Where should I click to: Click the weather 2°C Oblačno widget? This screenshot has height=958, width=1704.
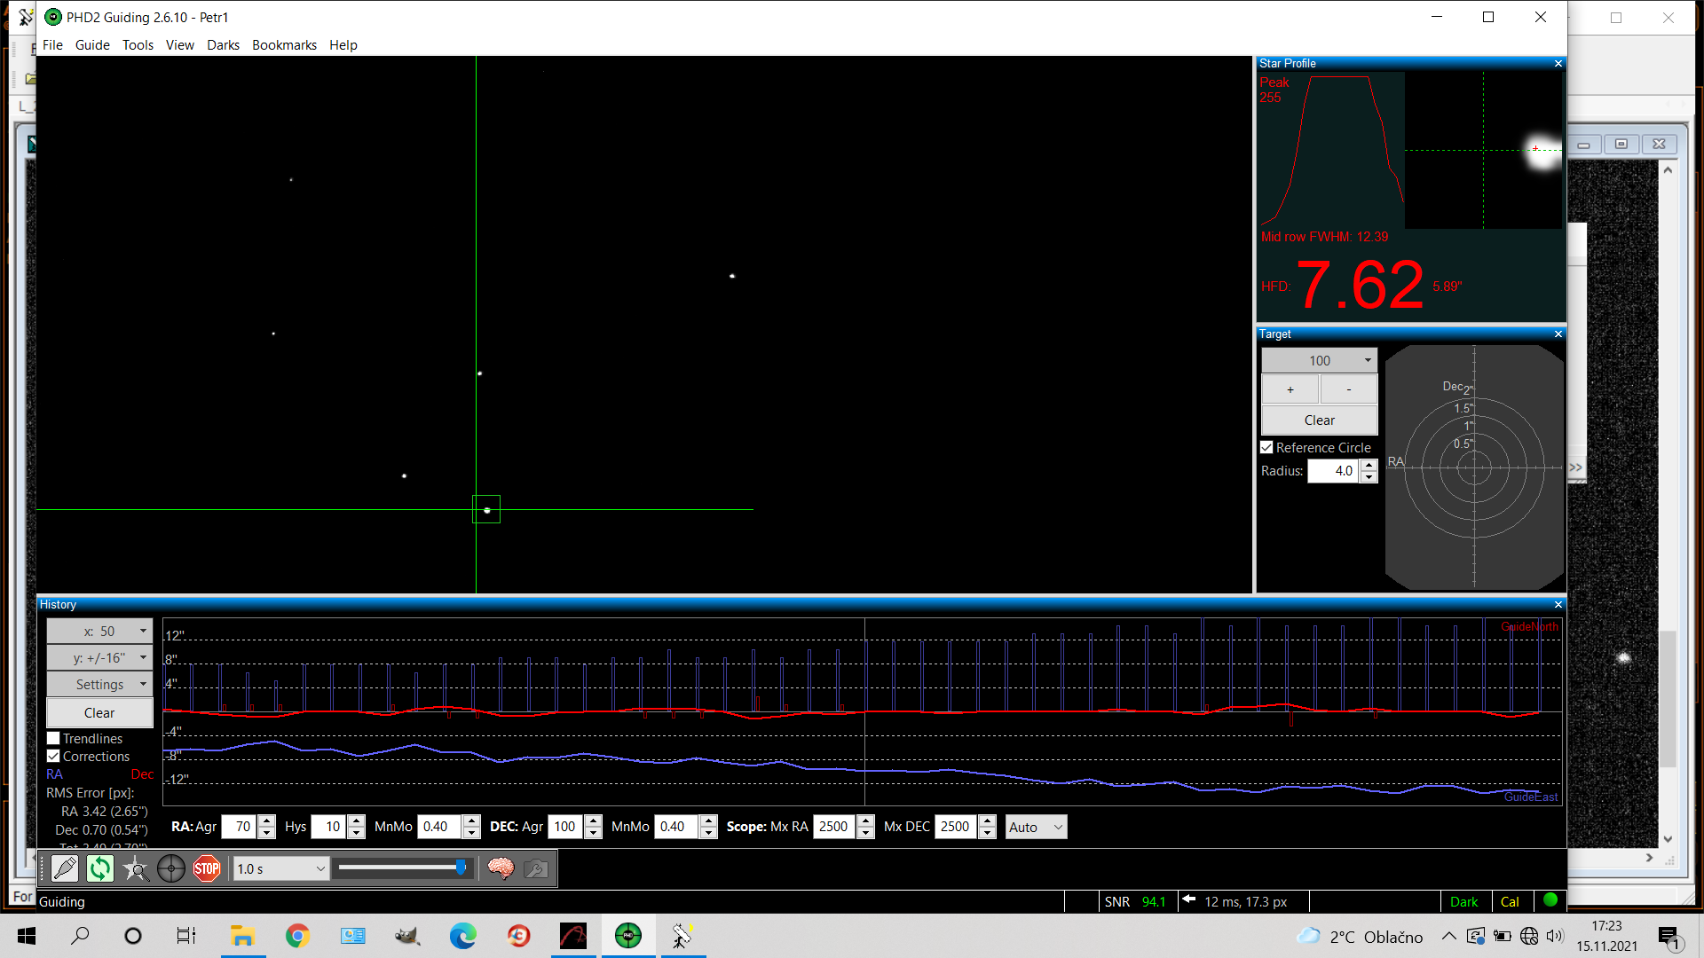pyautogui.click(x=1361, y=937)
